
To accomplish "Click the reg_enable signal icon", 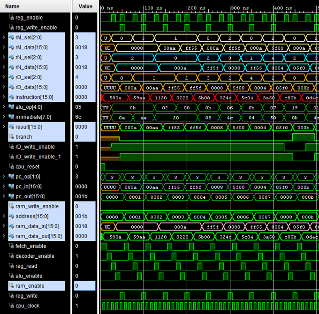I will coord(11,17).
